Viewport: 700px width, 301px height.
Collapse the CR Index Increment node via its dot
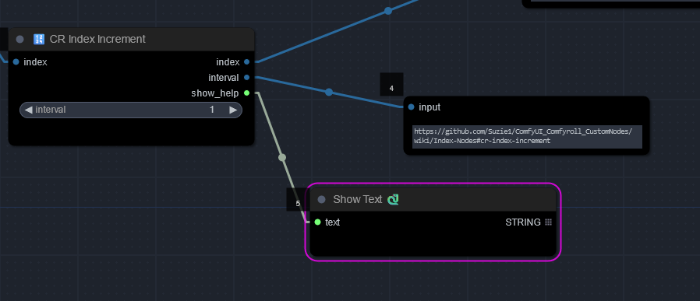19,39
